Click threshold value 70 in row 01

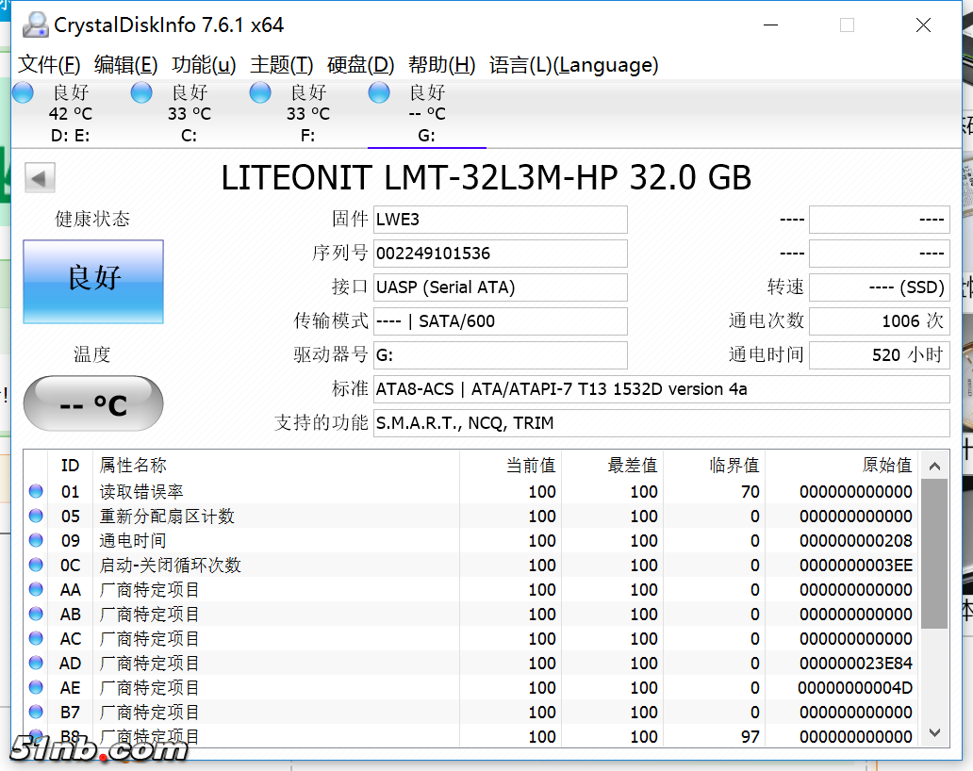coord(750,492)
